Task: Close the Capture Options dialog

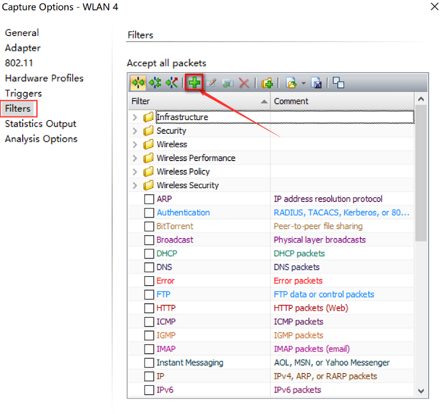Action: click(x=435, y=7)
